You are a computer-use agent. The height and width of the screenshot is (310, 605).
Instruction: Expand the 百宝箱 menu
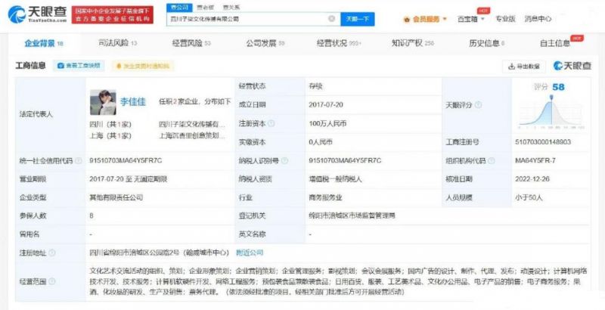473,18
